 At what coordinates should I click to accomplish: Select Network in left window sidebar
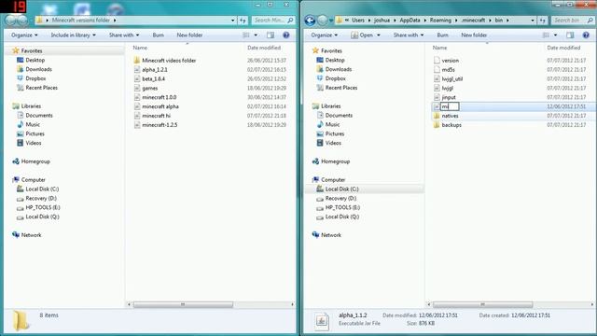[31, 235]
